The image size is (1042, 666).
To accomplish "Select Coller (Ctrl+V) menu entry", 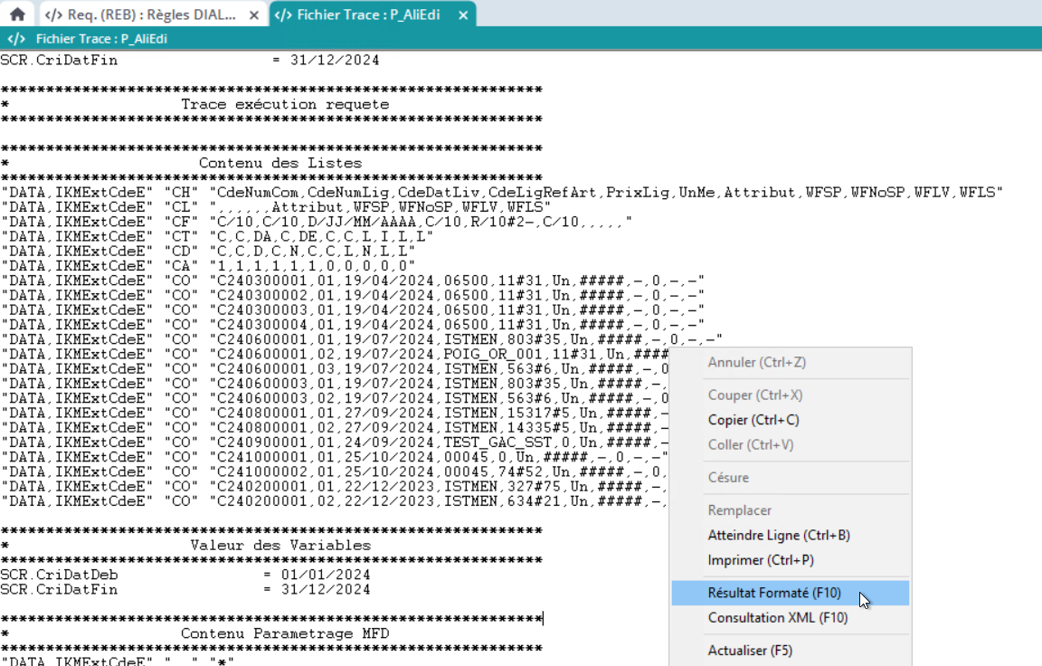I will [750, 444].
